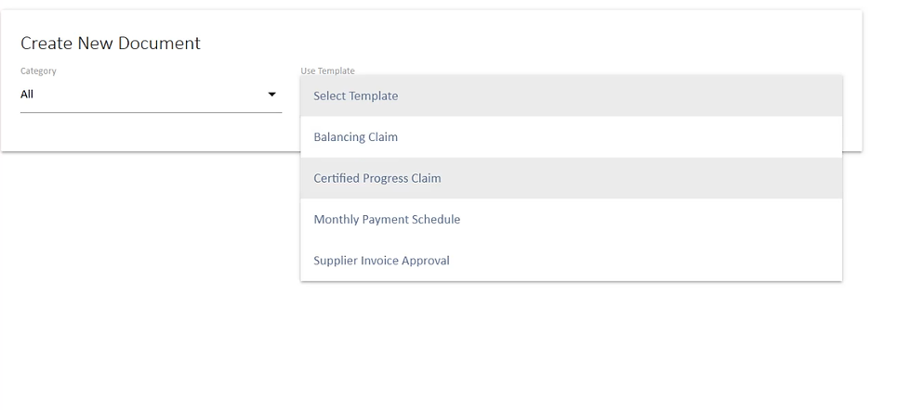911x410 pixels.
Task: Click the underline of the Category field
Action: click(151, 112)
